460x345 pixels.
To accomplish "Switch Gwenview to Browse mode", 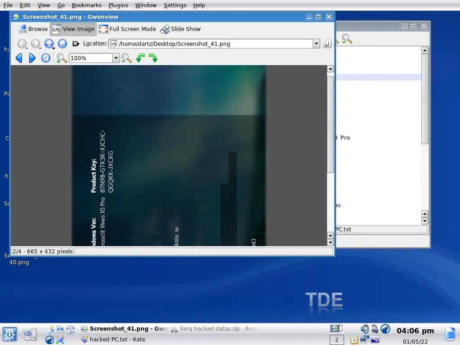I will pos(32,29).
